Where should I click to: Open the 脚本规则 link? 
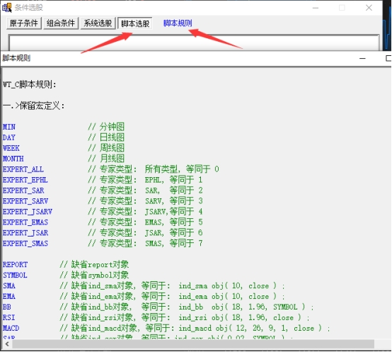(x=178, y=23)
